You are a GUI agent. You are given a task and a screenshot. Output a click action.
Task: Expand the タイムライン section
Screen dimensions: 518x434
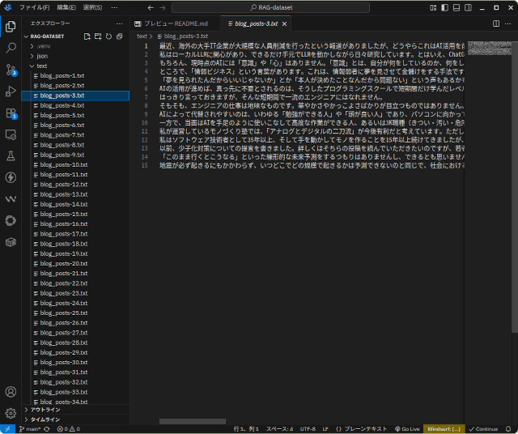tap(75, 419)
